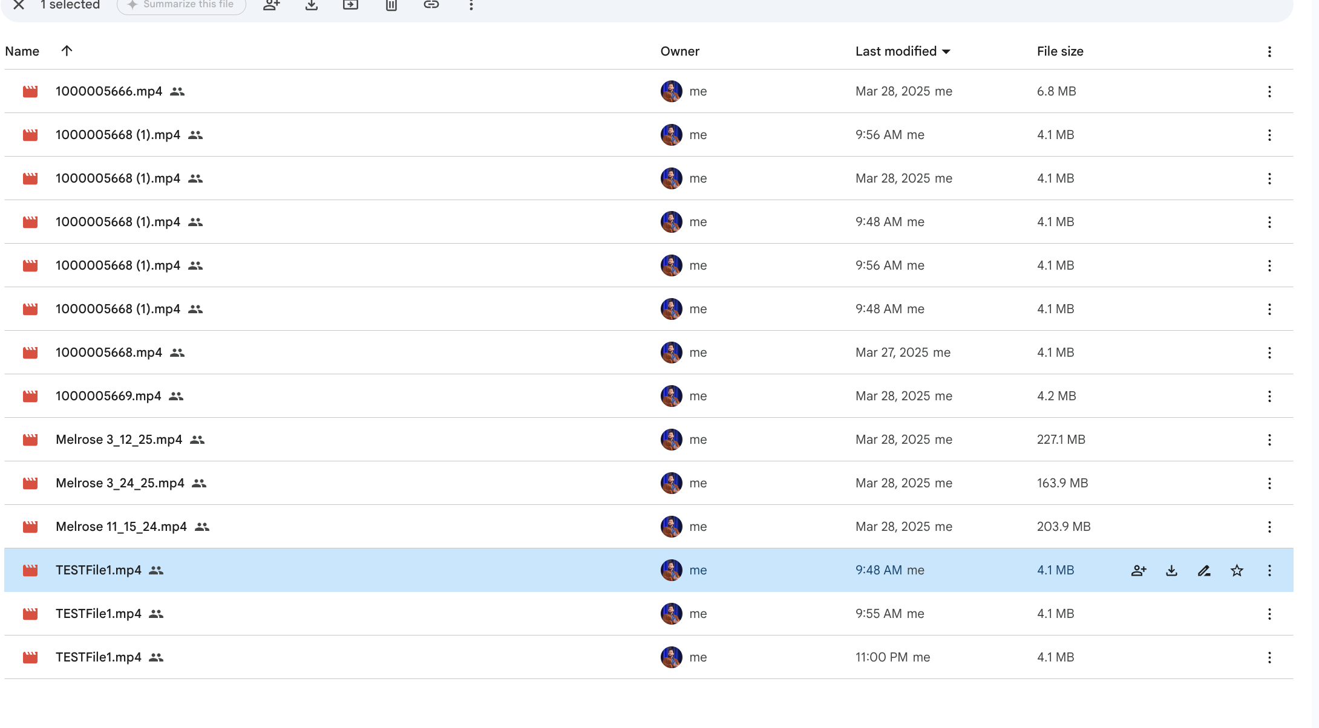Click the 6.8 MB file size cell
Image resolution: width=1319 pixels, height=728 pixels.
coord(1056,91)
